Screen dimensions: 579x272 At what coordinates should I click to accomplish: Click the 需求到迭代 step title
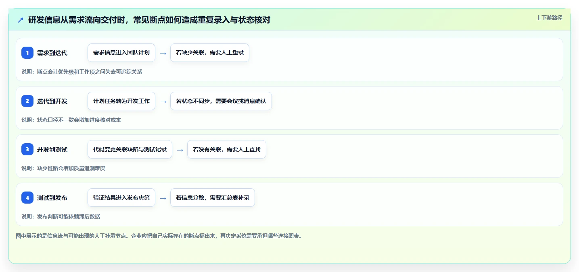click(x=52, y=53)
